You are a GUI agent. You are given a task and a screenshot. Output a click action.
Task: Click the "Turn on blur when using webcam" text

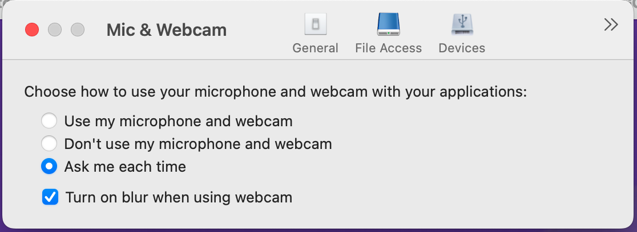coord(179,197)
